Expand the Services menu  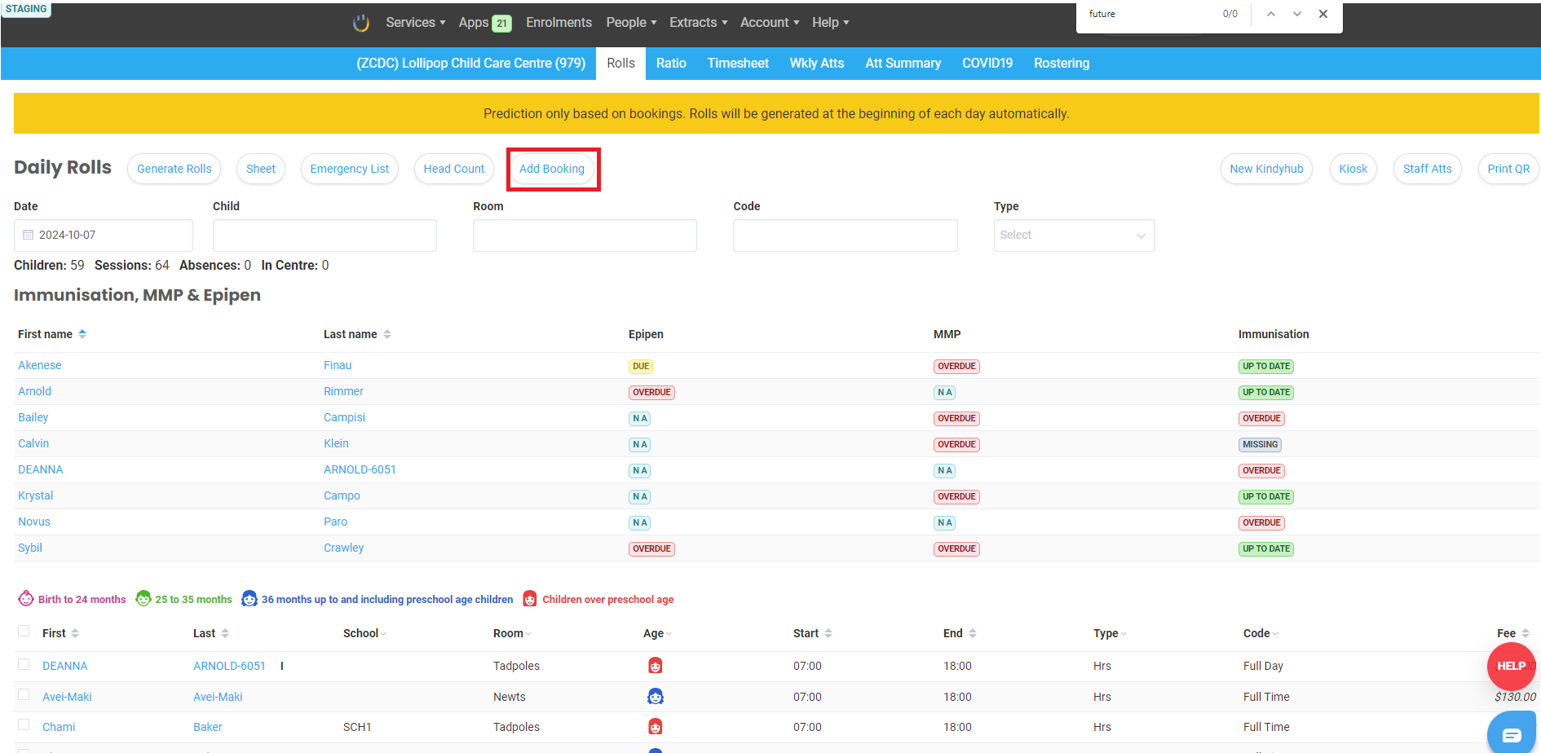pos(415,23)
